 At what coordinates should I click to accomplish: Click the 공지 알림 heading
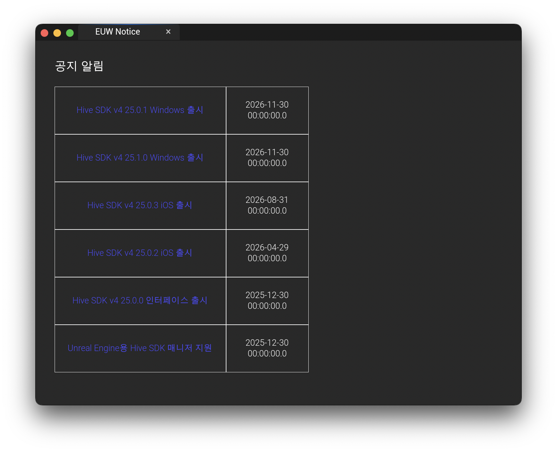pyautogui.click(x=79, y=66)
